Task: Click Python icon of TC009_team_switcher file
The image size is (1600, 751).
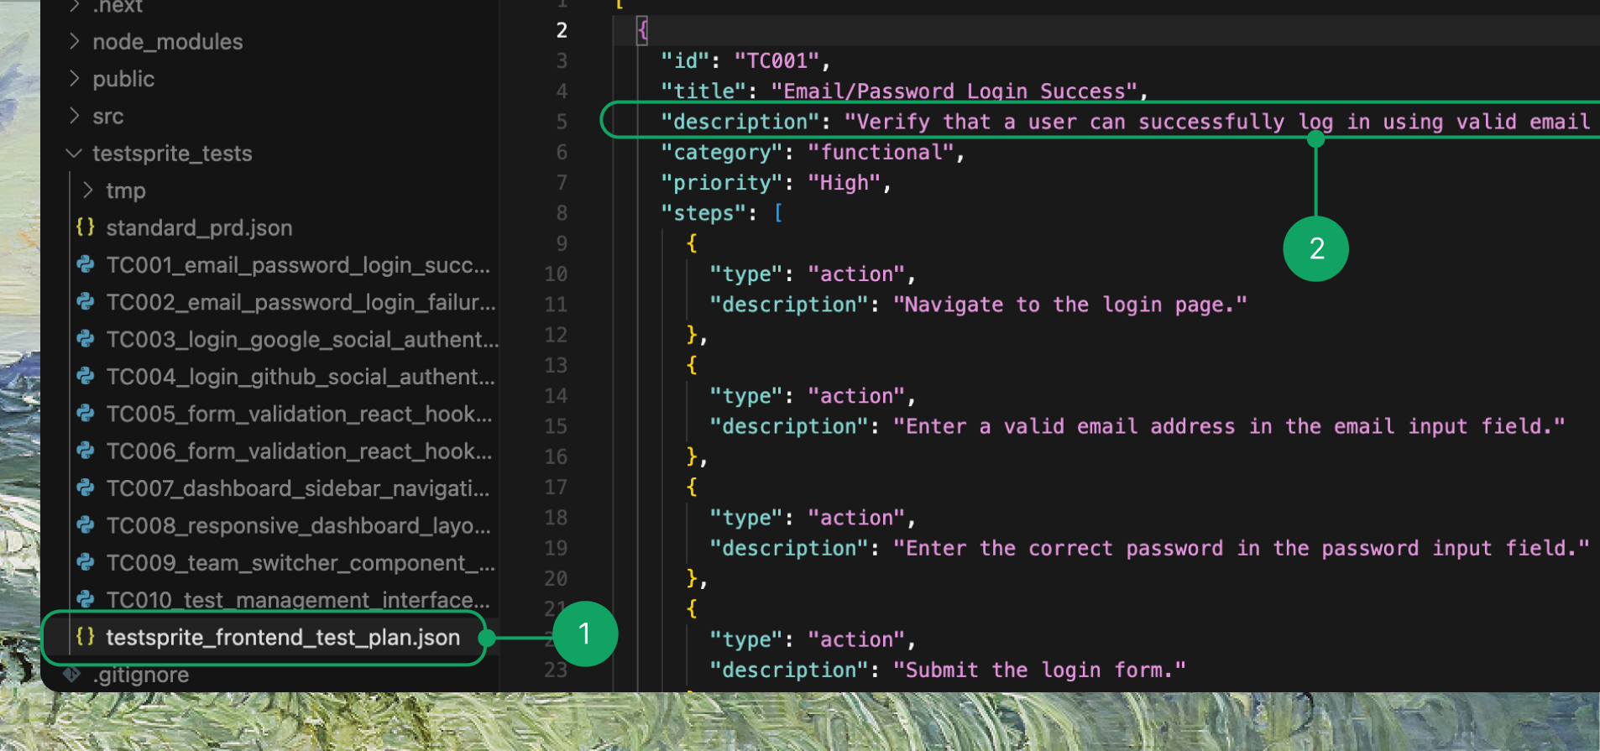Action: (86, 561)
